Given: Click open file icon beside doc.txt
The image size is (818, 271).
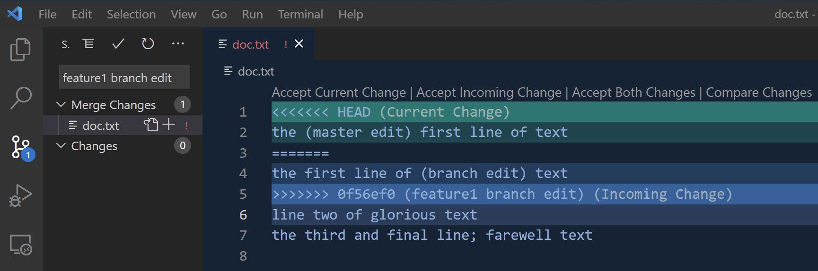Looking at the screenshot, I should coord(151,125).
